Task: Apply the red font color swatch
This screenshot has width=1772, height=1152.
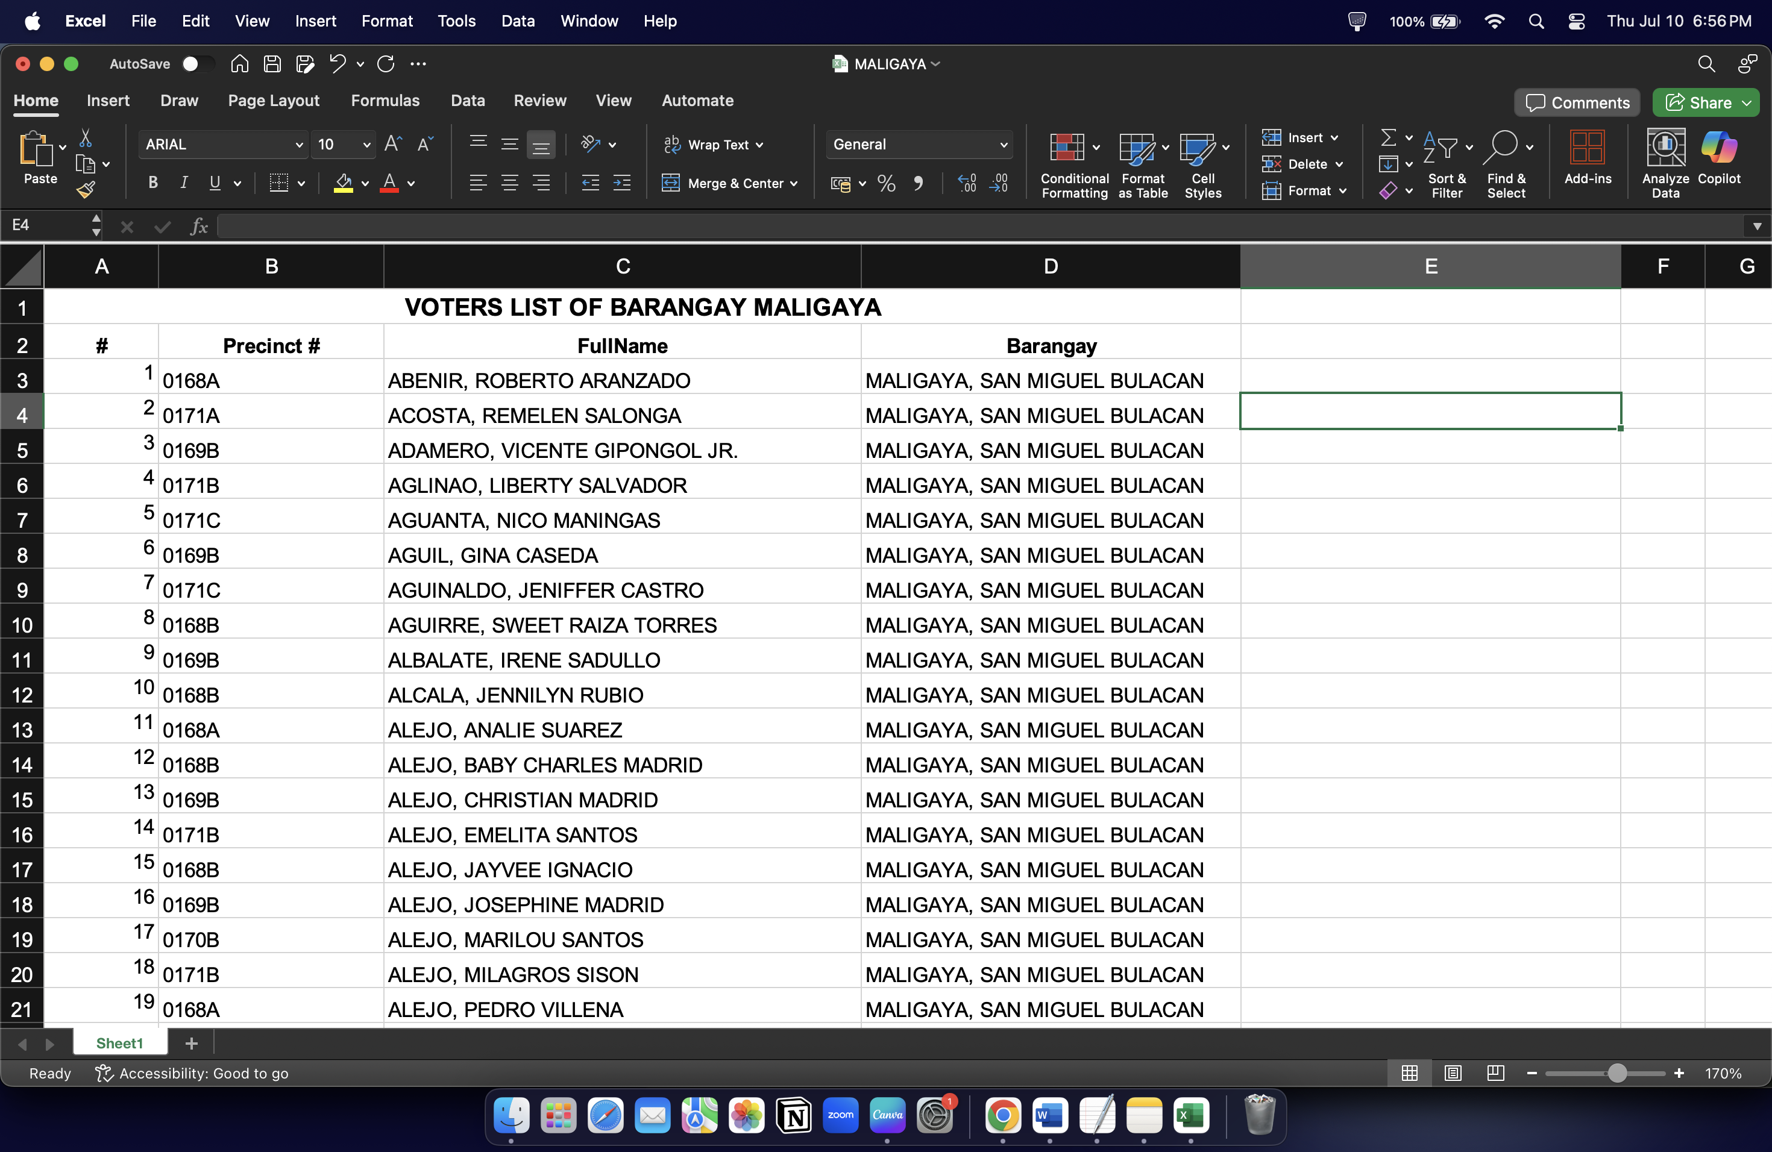Action: tap(389, 184)
